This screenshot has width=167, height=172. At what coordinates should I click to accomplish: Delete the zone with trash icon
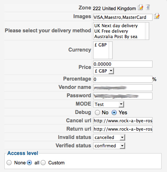148,8
